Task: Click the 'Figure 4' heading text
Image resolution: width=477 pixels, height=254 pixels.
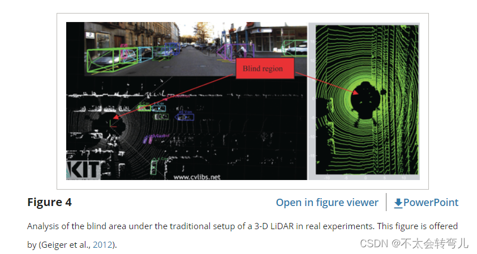Action: pos(50,202)
